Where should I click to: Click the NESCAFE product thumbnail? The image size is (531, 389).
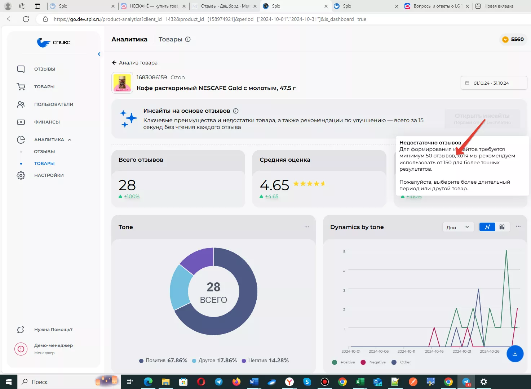pyautogui.click(x=122, y=83)
